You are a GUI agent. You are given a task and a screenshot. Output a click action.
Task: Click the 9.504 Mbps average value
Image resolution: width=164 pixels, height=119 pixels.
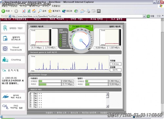click(x=68, y=81)
